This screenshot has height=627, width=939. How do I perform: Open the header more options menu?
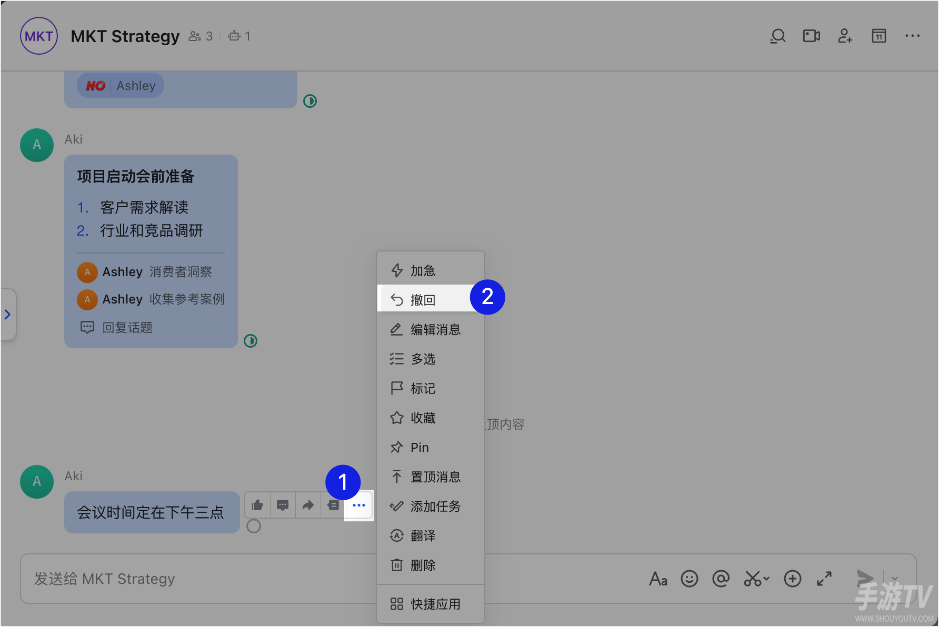point(912,36)
